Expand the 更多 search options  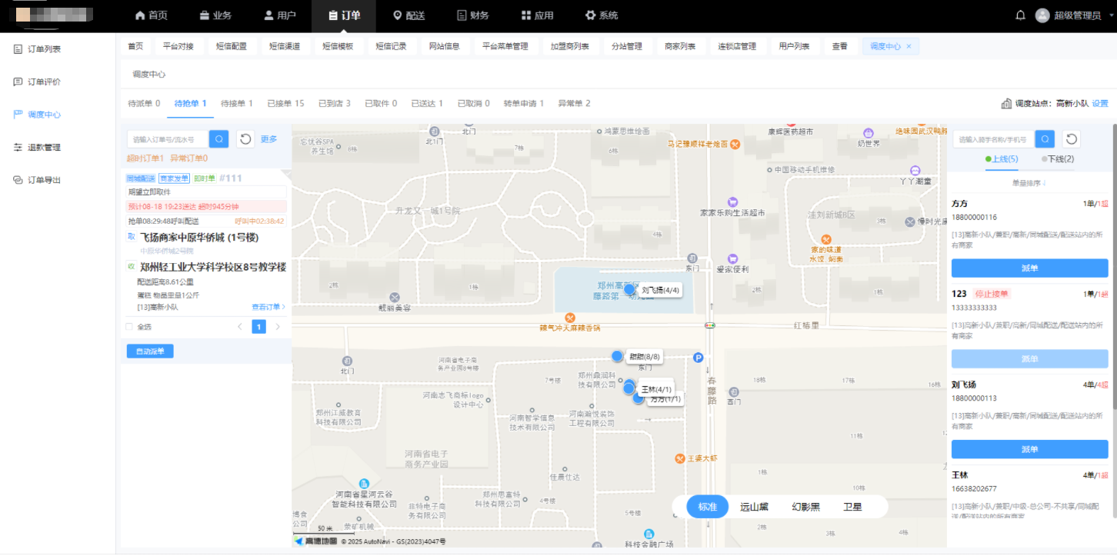(x=268, y=139)
